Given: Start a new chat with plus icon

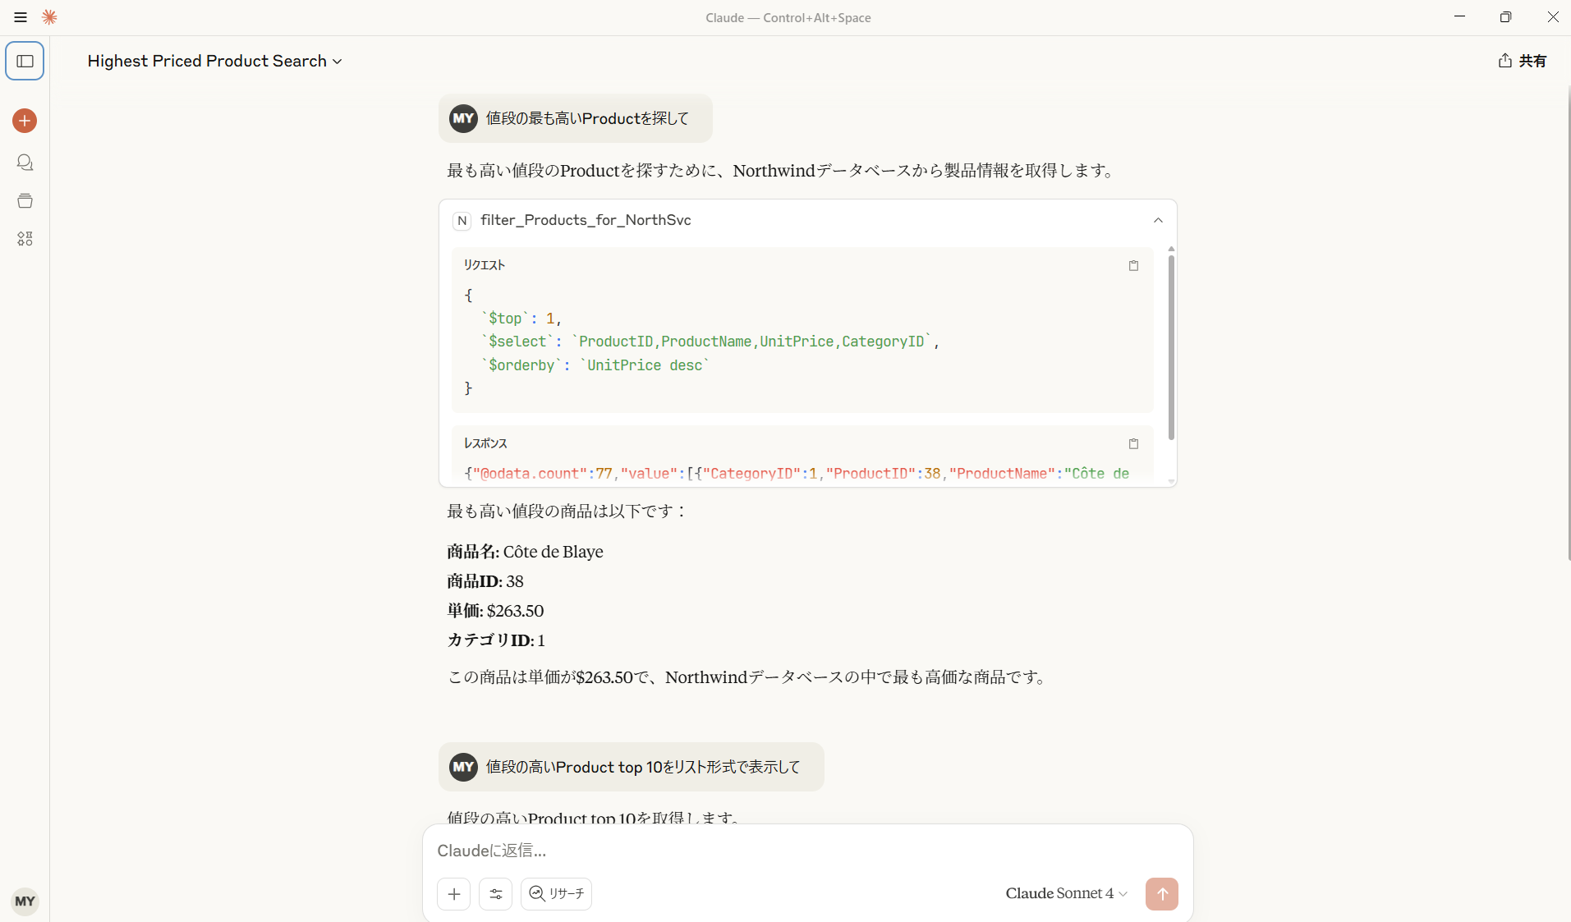Looking at the screenshot, I should coord(25,121).
